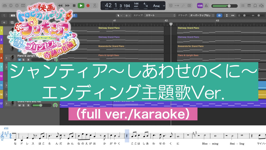Click the add track plus button

pyautogui.click(x=4, y=22)
